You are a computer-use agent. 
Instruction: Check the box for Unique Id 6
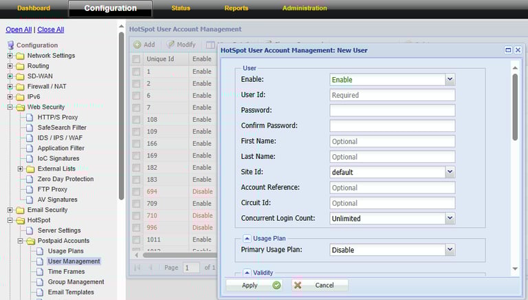click(x=136, y=96)
